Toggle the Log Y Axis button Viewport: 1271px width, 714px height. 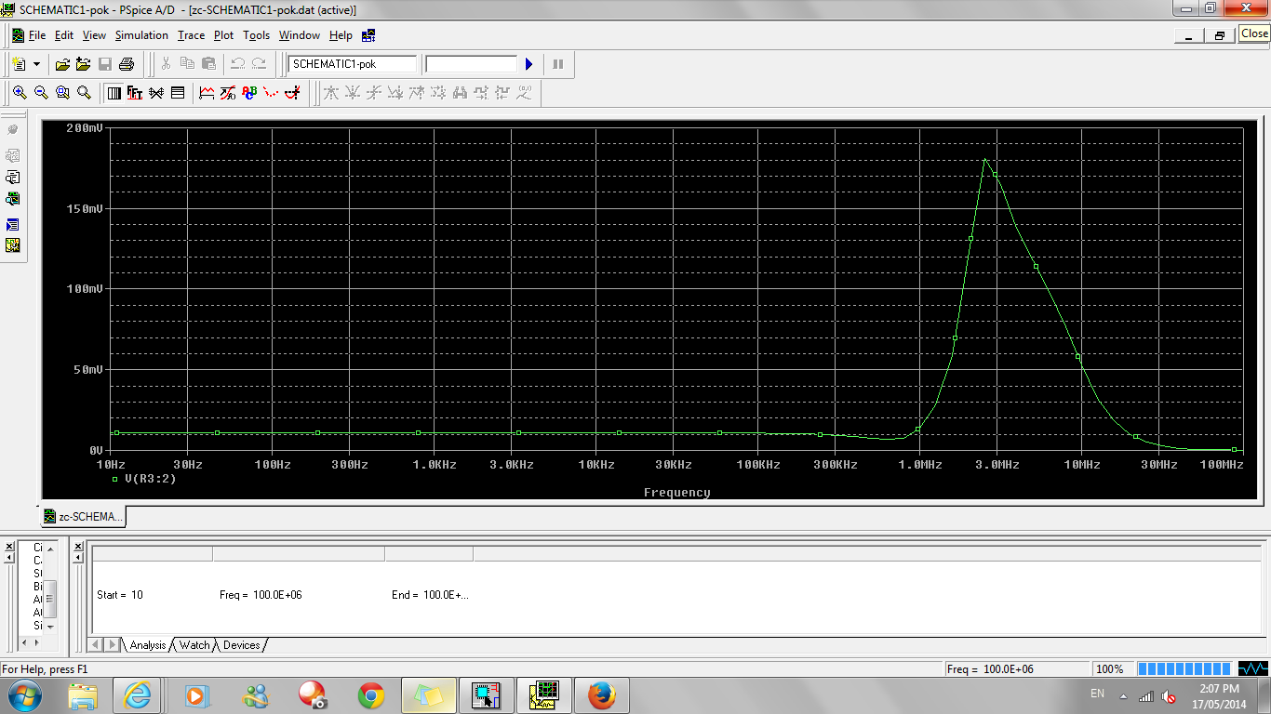(x=178, y=93)
